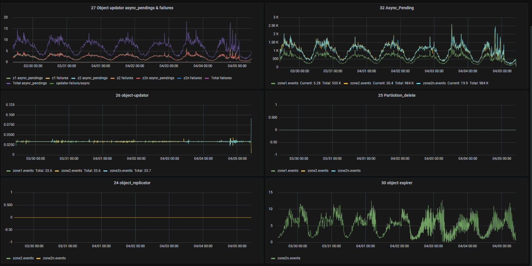This screenshot has height=266, width=532.
Task: Click the yellow swatch of zone2n.events in object_replicator
Action: coord(38,258)
